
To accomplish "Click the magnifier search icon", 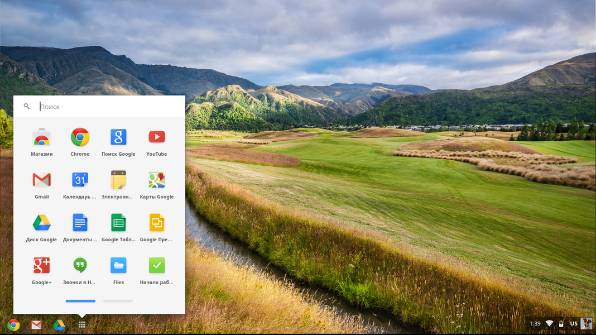I will click(27, 106).
